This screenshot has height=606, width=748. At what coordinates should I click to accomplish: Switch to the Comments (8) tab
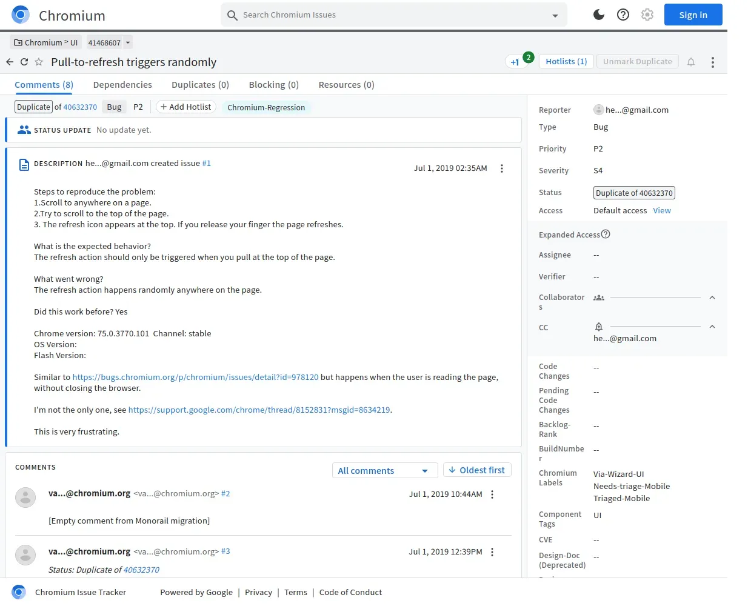(44, 85)
